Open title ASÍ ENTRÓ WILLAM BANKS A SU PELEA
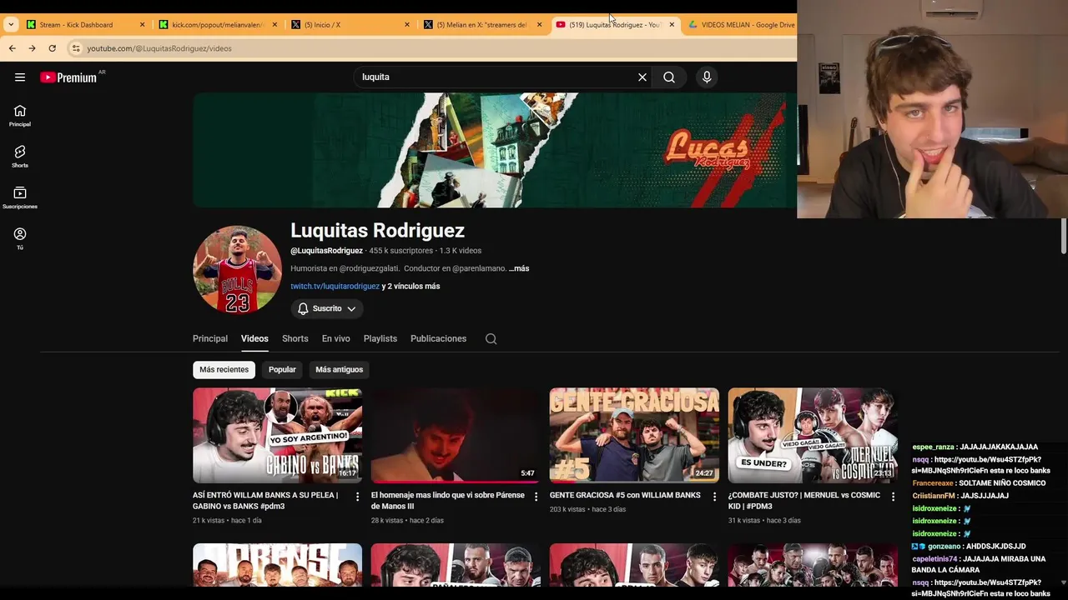 click(265, 500)
